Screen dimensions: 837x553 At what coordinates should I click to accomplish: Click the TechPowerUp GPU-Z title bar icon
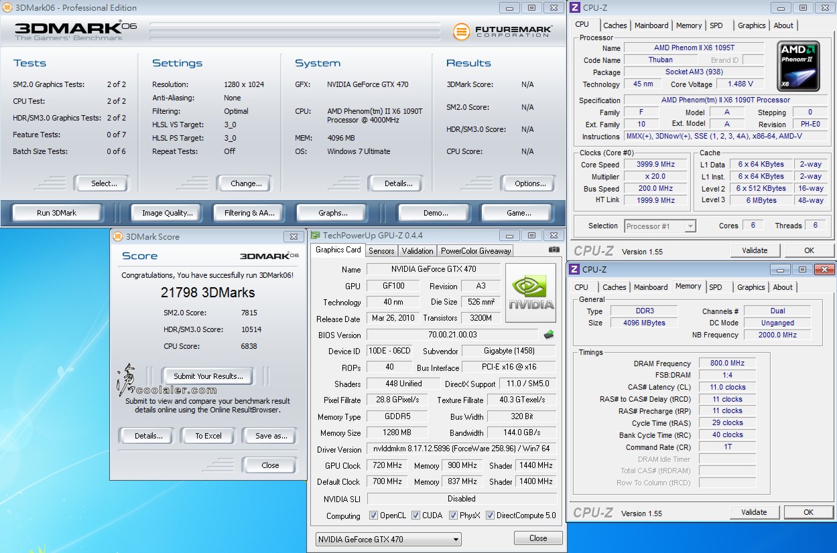316,236
